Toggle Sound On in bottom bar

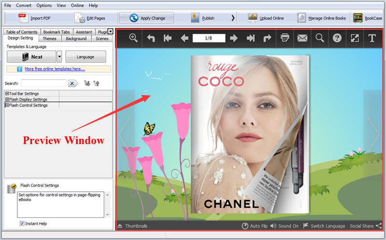point(284,226)
